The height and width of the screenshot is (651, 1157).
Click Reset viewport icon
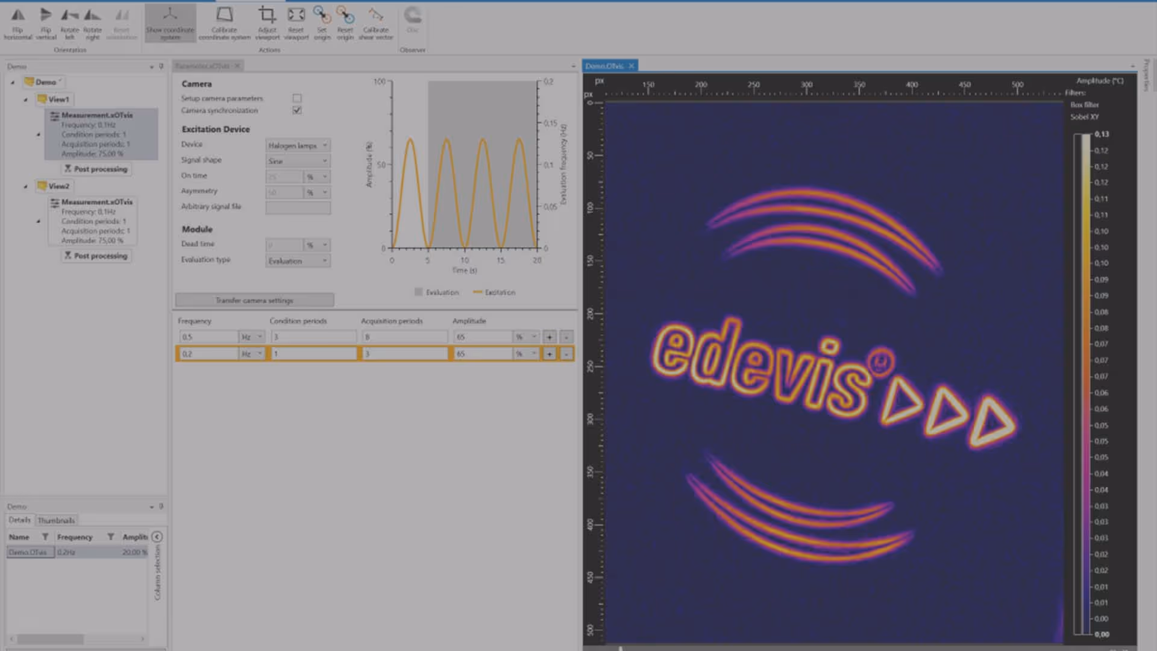point(296,23)
